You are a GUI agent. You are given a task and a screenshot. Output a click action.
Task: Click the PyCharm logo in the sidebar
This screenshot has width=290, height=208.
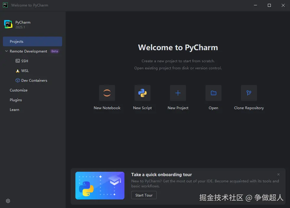[x=8, y=24]
